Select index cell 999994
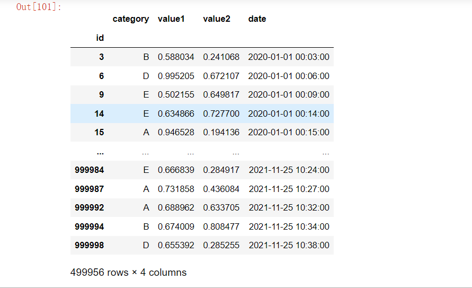472x288 pixels. coord(90,226)
